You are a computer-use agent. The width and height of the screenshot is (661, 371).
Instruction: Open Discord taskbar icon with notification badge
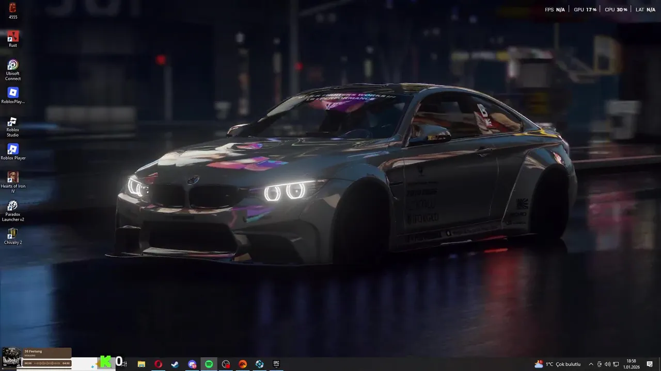point(192,364)
